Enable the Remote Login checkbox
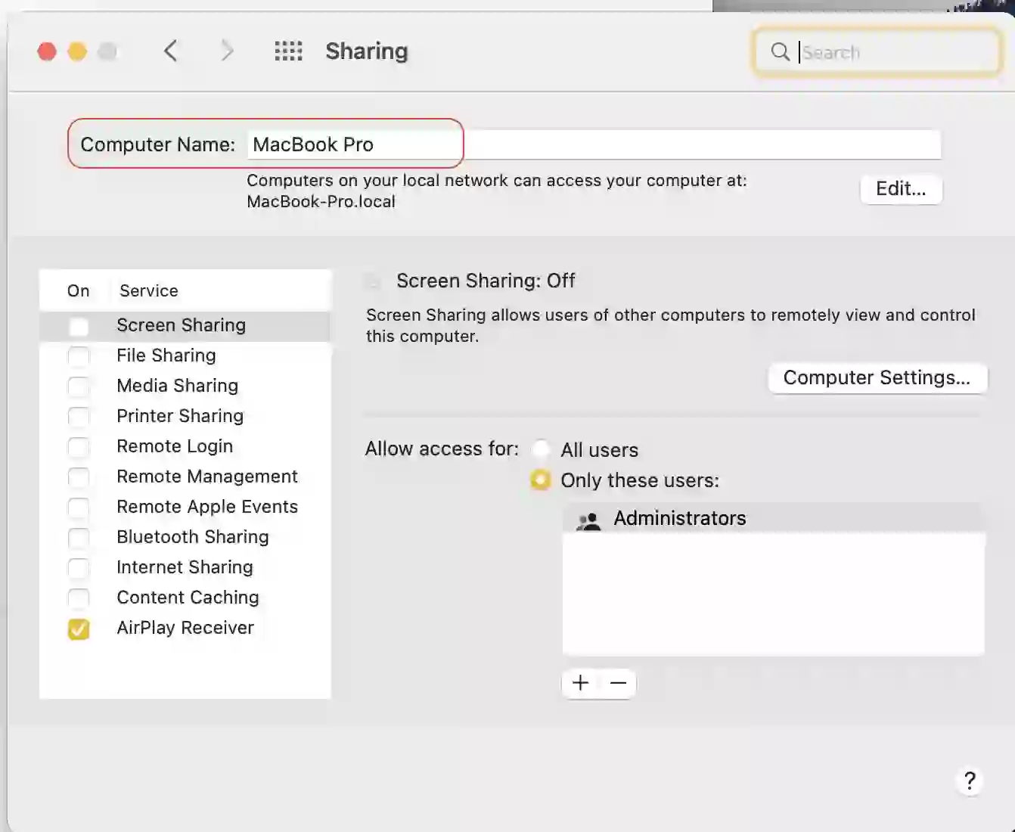Viewport: 1015px width, 832px height. point(79,447)
